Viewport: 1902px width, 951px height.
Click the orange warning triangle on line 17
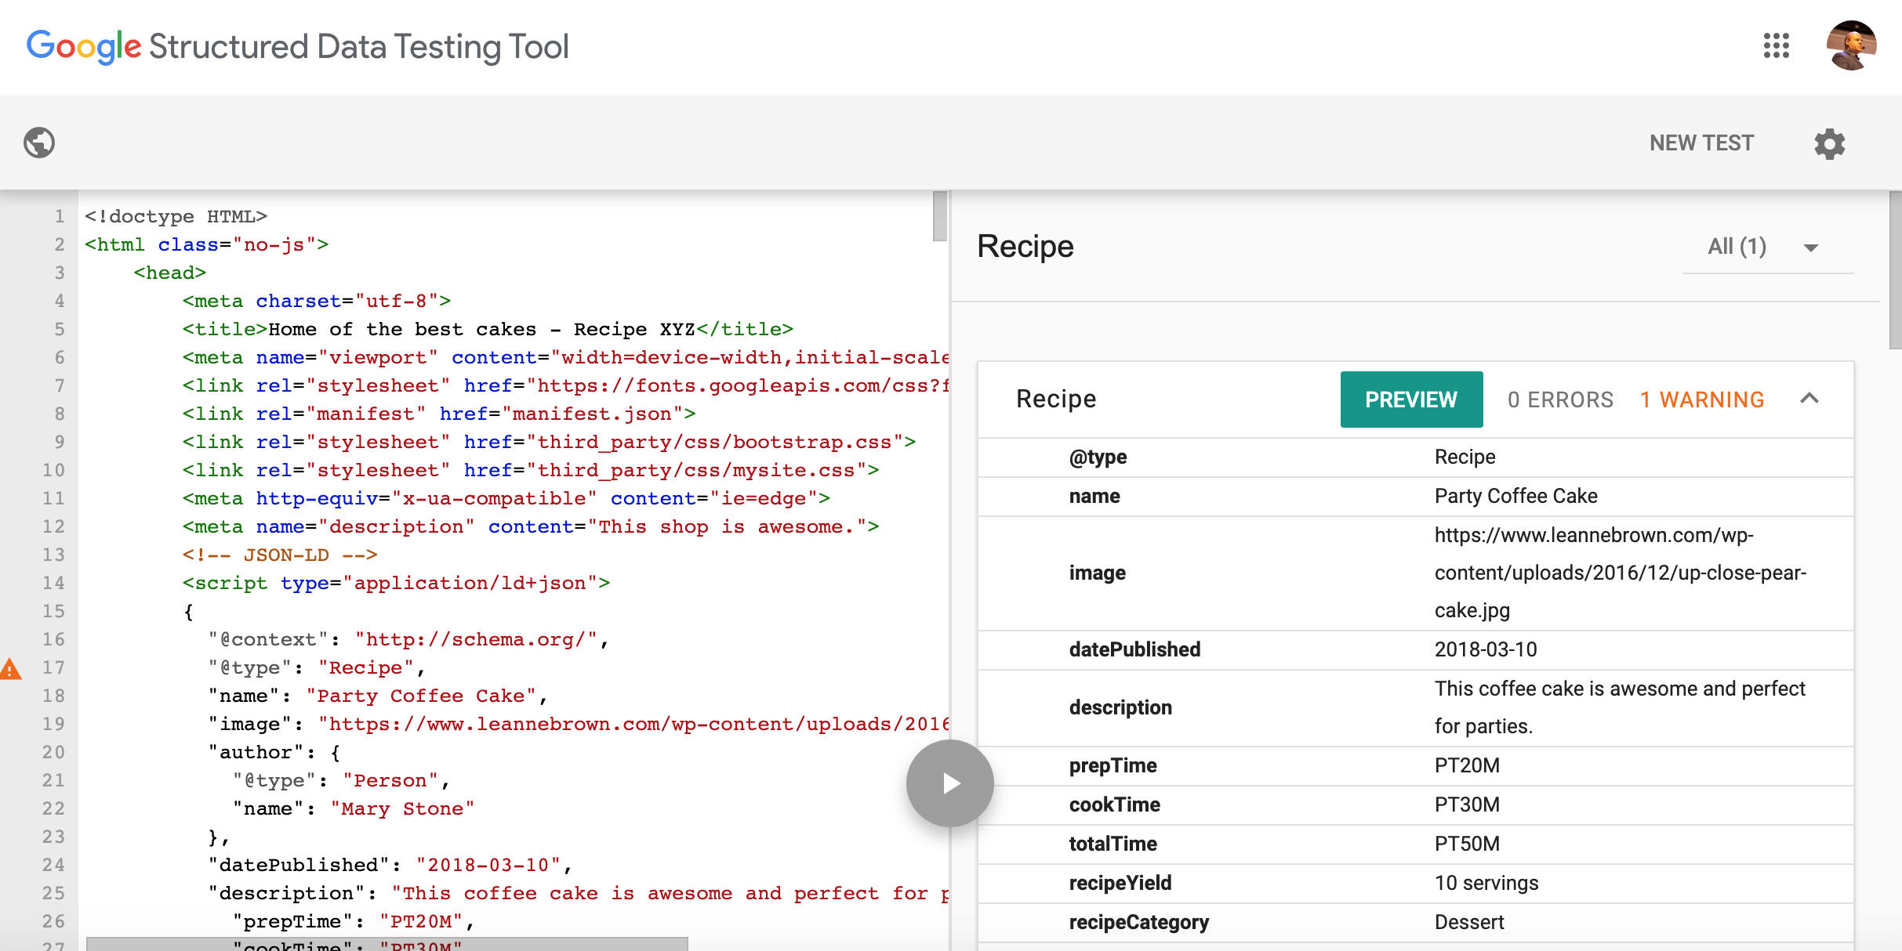tap(10, 668)
